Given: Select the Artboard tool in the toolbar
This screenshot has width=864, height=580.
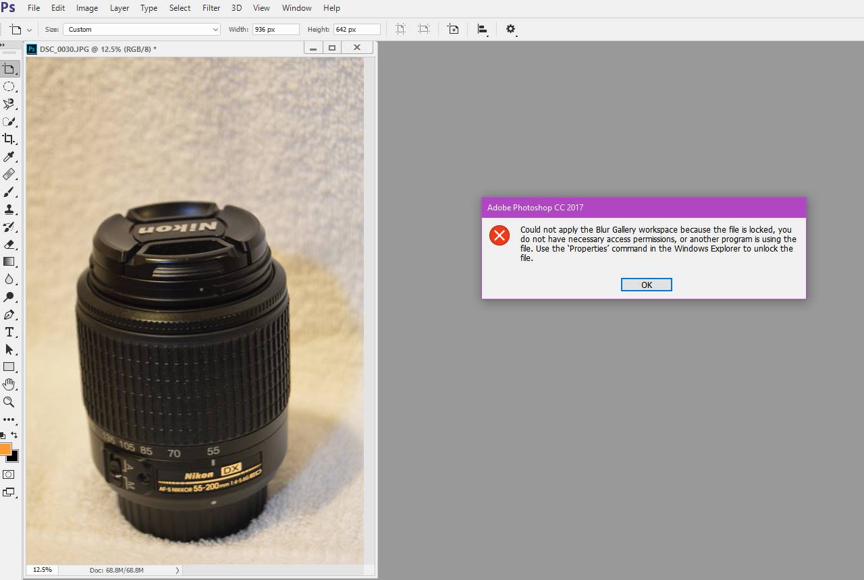Looking at the screenshot, I should (9, 69).
